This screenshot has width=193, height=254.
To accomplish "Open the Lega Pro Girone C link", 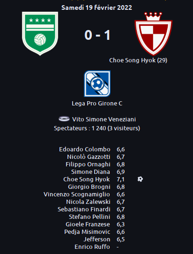I will pos(97,104).
